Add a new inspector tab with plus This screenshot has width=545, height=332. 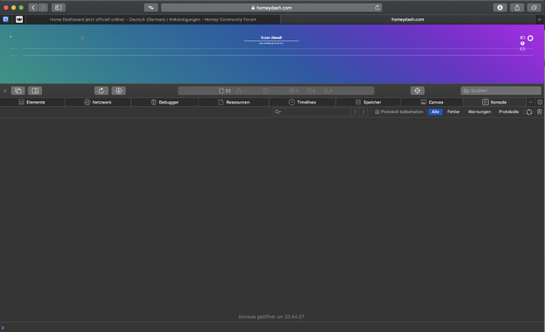[531, 102]
